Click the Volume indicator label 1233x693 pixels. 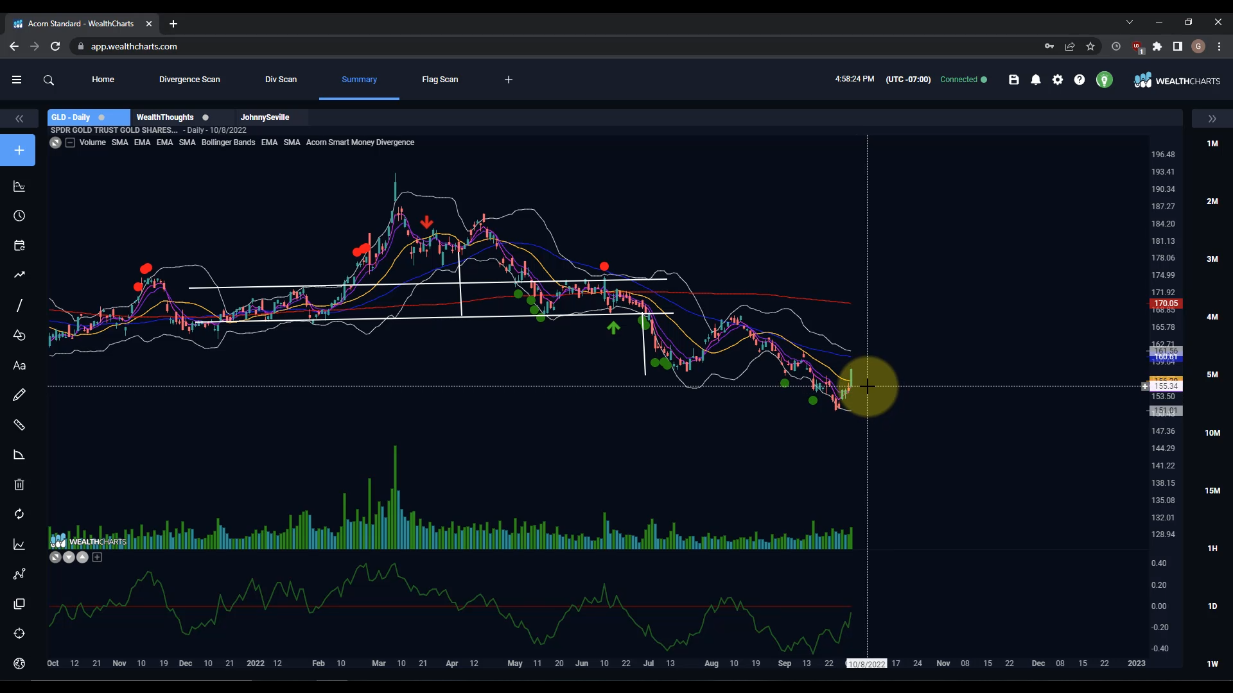pyautogui.click(x=92, y=142)
